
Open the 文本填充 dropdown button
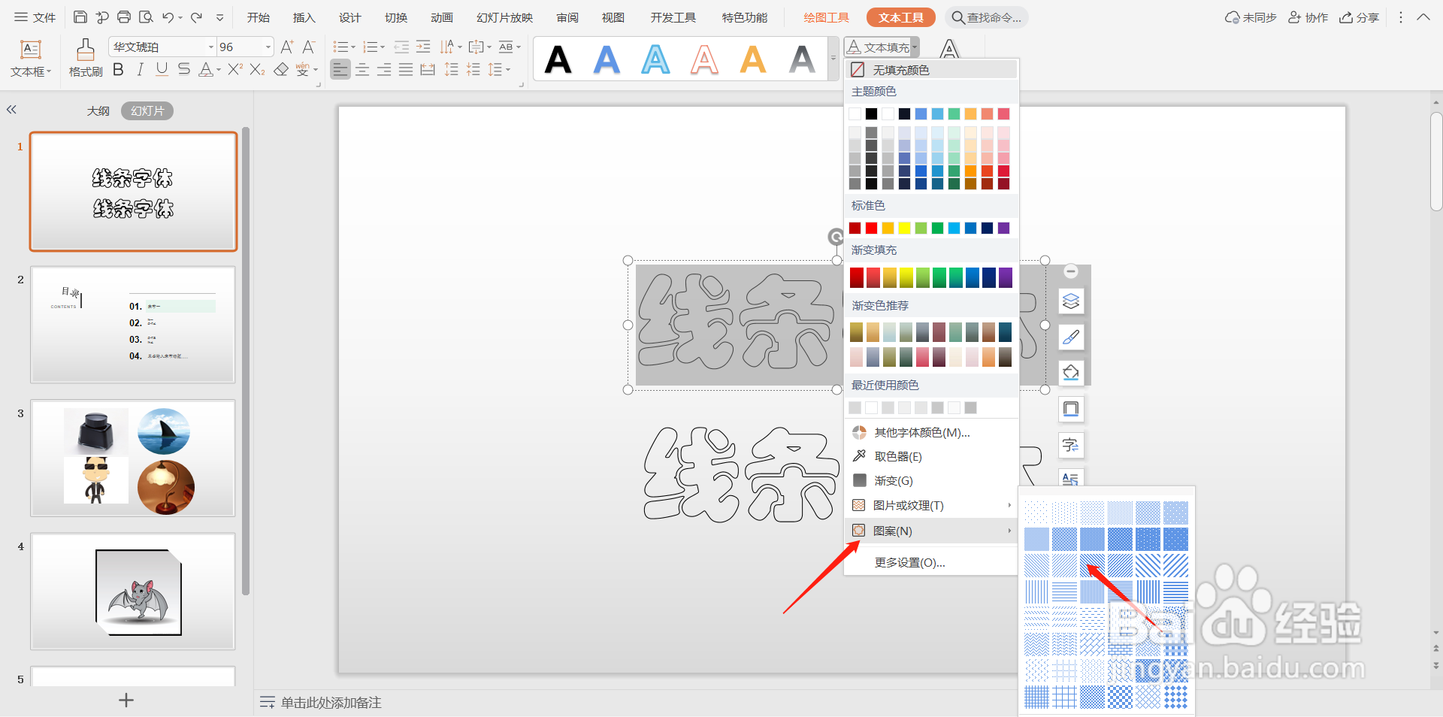point(882,47)
